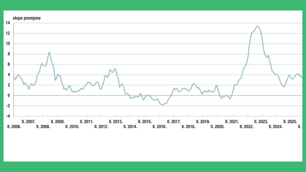
Task: Select the 14 value on the y-axis
Action: point(8,23)
